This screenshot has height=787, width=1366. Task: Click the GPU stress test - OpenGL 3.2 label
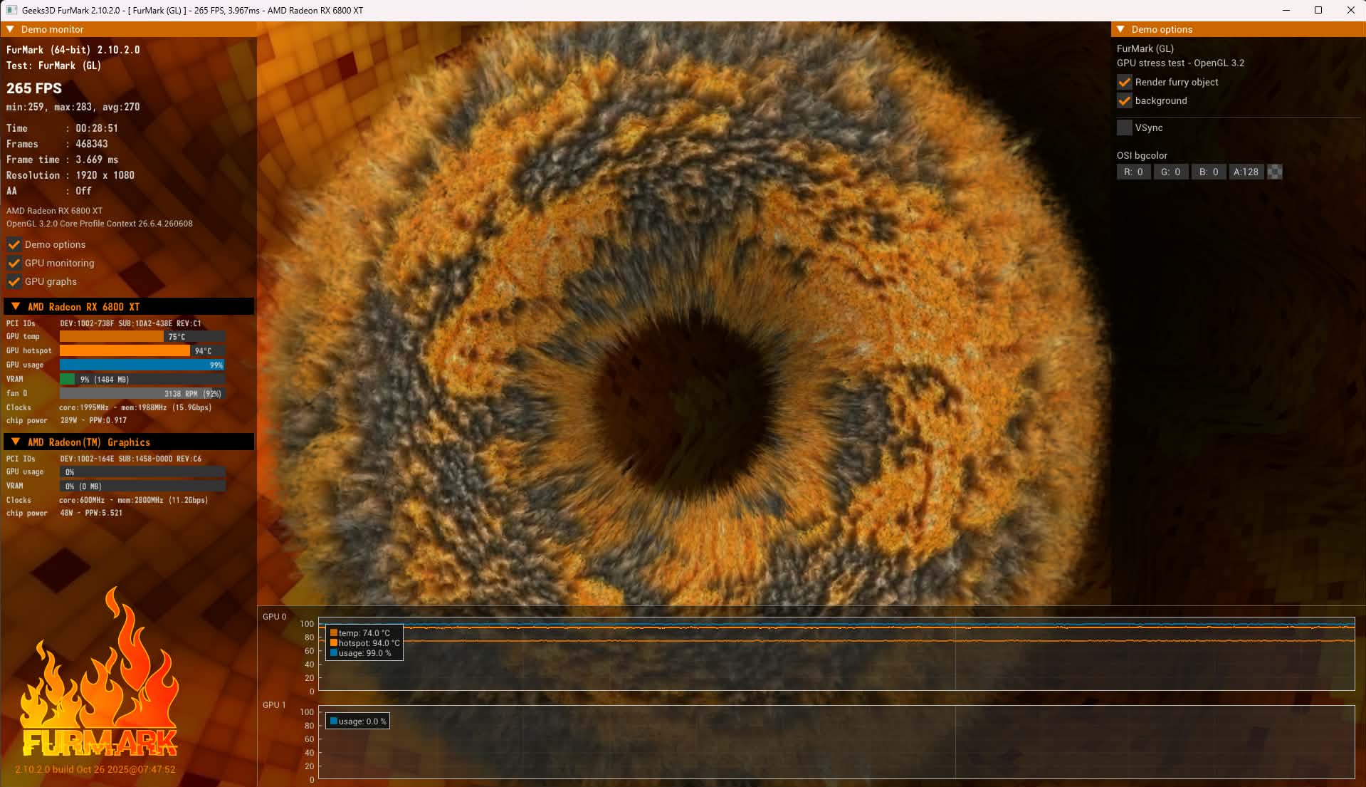pos(1180,63)
